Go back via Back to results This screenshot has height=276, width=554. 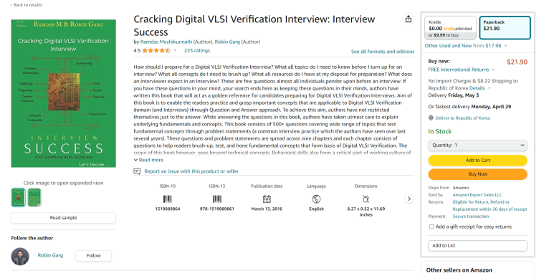coord(26,5)
